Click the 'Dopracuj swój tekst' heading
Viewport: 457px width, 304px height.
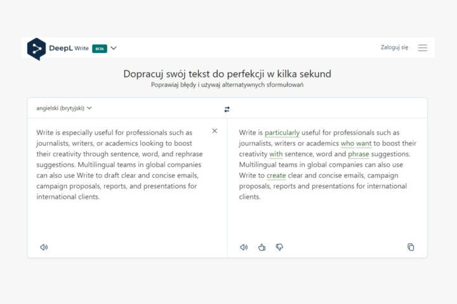coord(227,74)
